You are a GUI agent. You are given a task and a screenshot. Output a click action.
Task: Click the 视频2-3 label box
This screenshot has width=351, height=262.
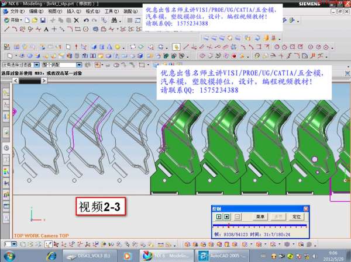[x=101, y=207]
